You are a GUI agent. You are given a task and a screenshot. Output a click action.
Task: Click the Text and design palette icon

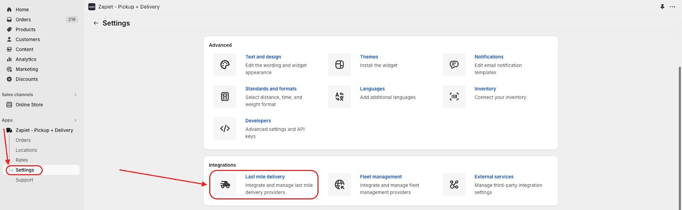(x=225, y=65)
